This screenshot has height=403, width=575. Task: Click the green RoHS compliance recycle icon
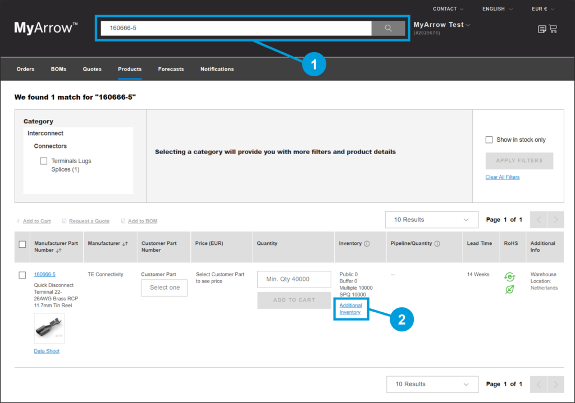[509, 276]
